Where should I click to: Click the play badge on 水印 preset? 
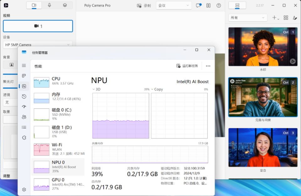293,61
